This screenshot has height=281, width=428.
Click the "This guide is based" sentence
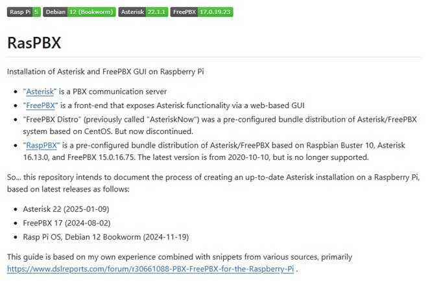pos(162,256)
